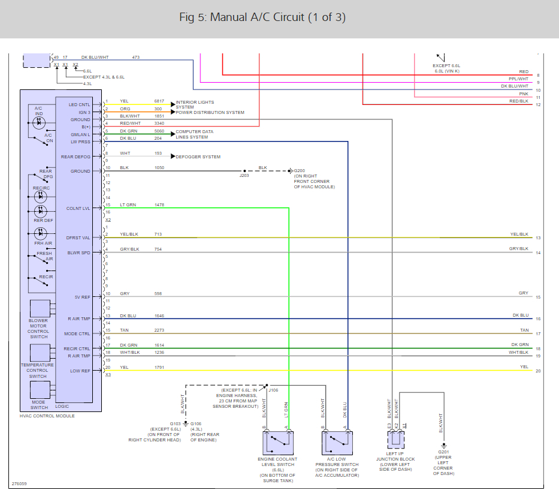Select the Temperature Control Switch box
The image size is (559, 502).
click(x=40, y=353)
